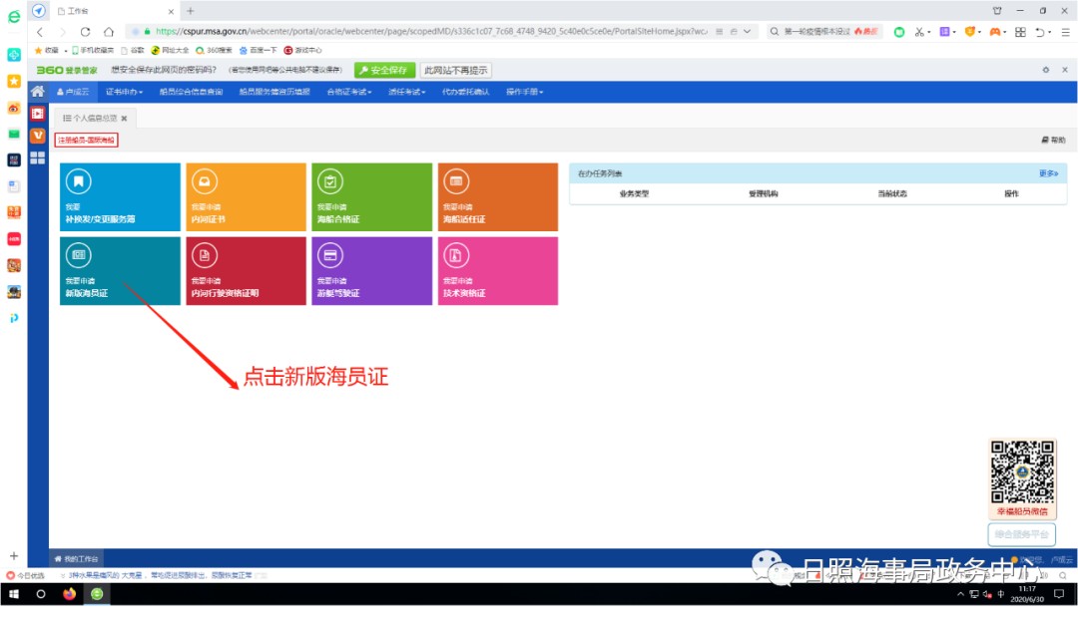Click the four-square extensions grid icon
This screenshot has height=619, width=1078.
1020,32
